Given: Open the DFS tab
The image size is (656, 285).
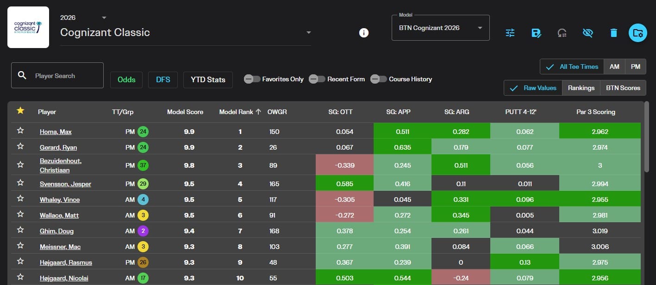Looking at the screenshot, I should 163,79.
